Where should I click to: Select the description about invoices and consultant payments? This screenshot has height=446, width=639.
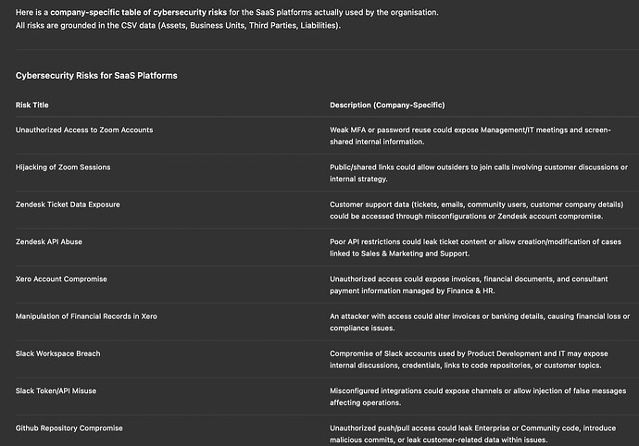pos(475,284)
